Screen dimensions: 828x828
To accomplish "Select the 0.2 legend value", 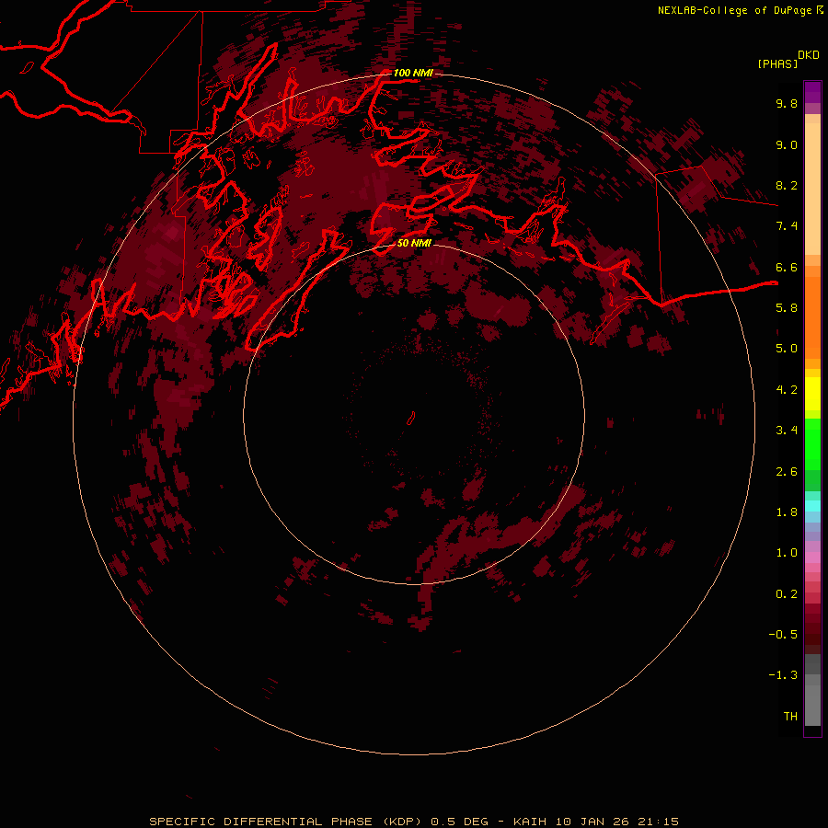I will click(x=787, y=594).
